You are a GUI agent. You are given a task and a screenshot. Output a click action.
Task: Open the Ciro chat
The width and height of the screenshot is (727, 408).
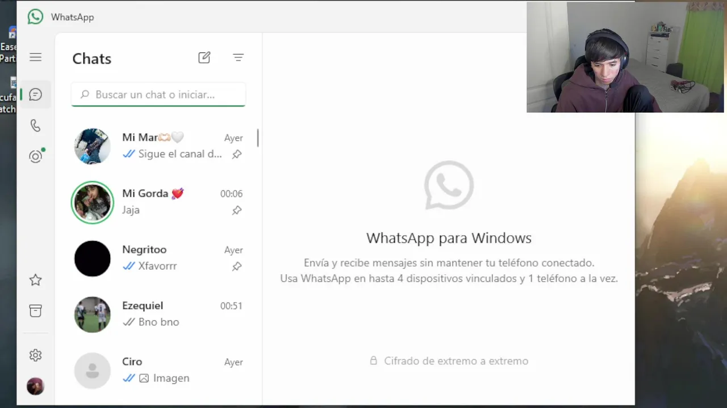158,371
